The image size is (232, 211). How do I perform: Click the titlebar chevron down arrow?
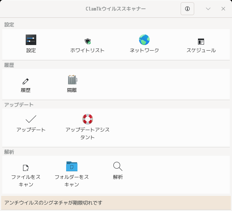point(208,9)
